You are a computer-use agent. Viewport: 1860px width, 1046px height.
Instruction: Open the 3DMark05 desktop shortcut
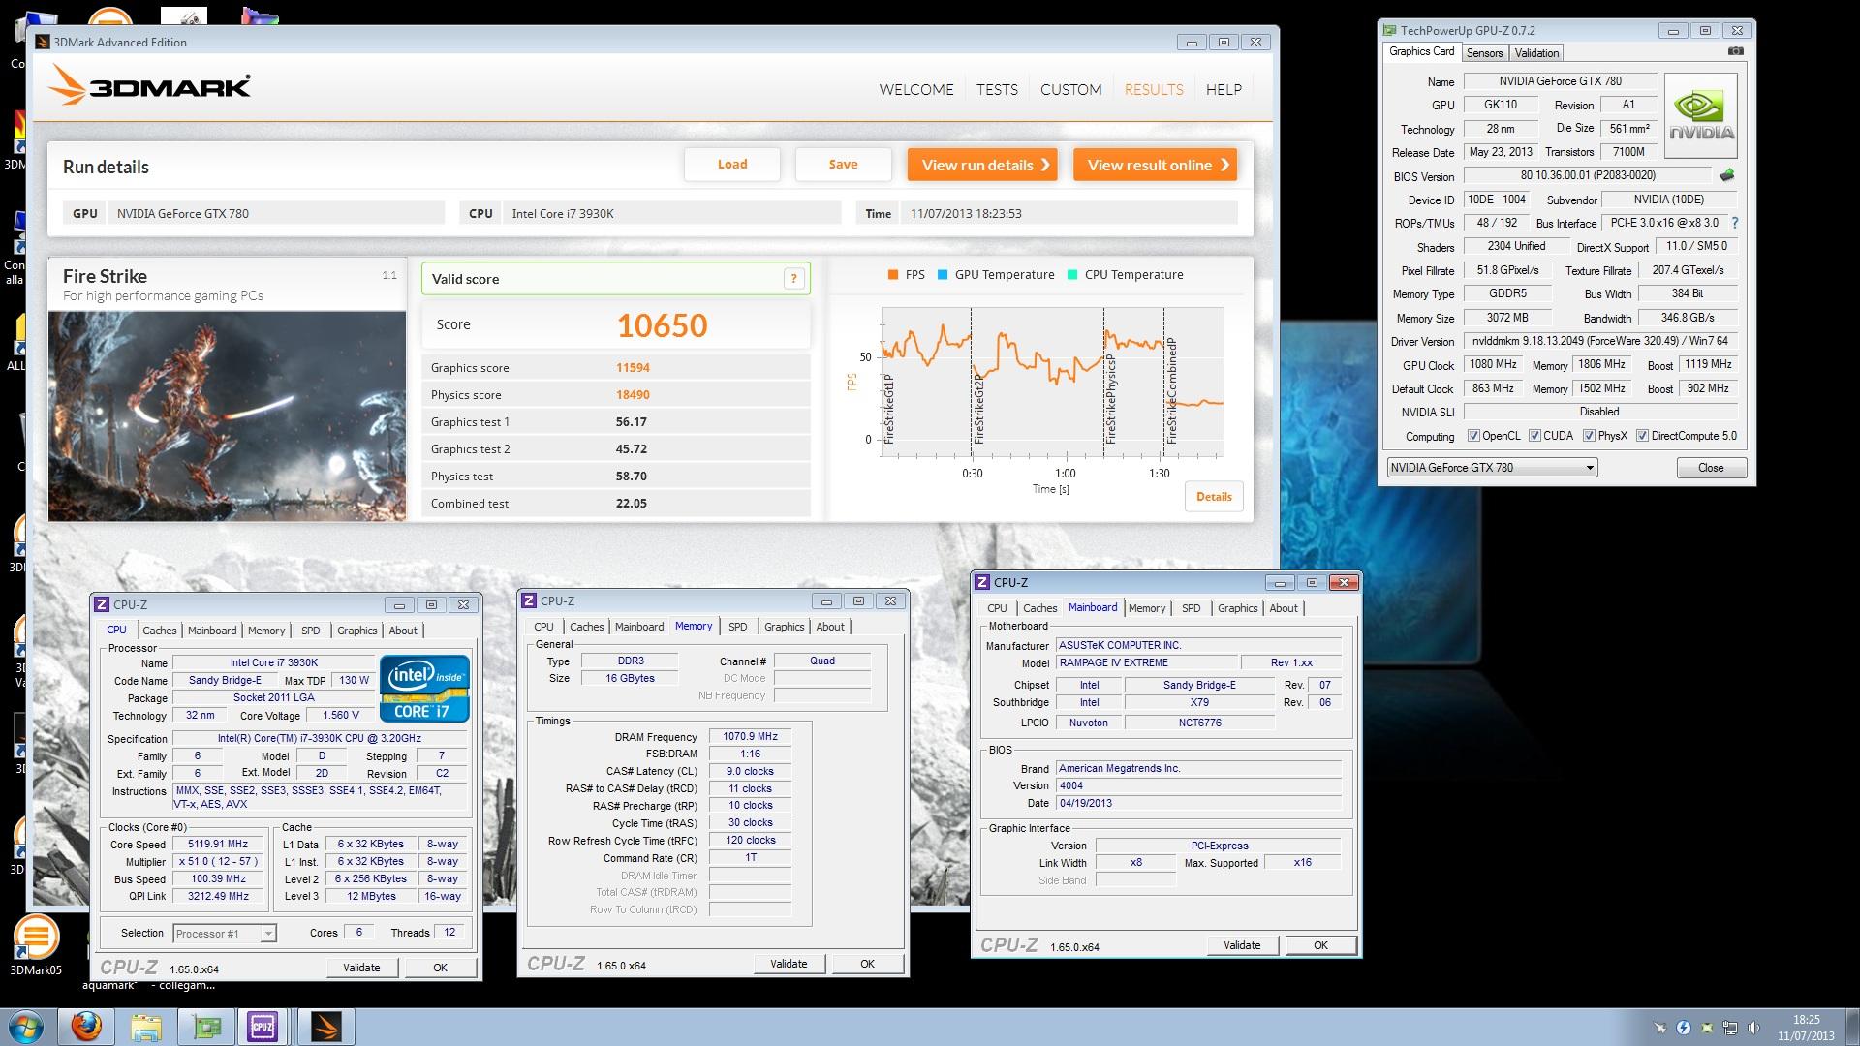(x=36, y=944)
